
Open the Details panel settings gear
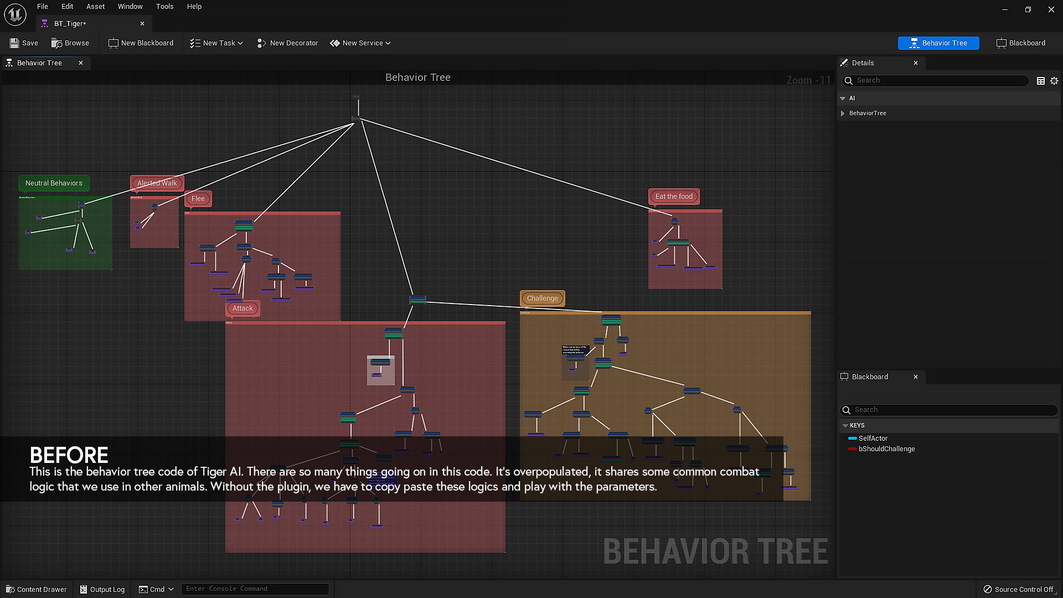(x=1054, y=81)
